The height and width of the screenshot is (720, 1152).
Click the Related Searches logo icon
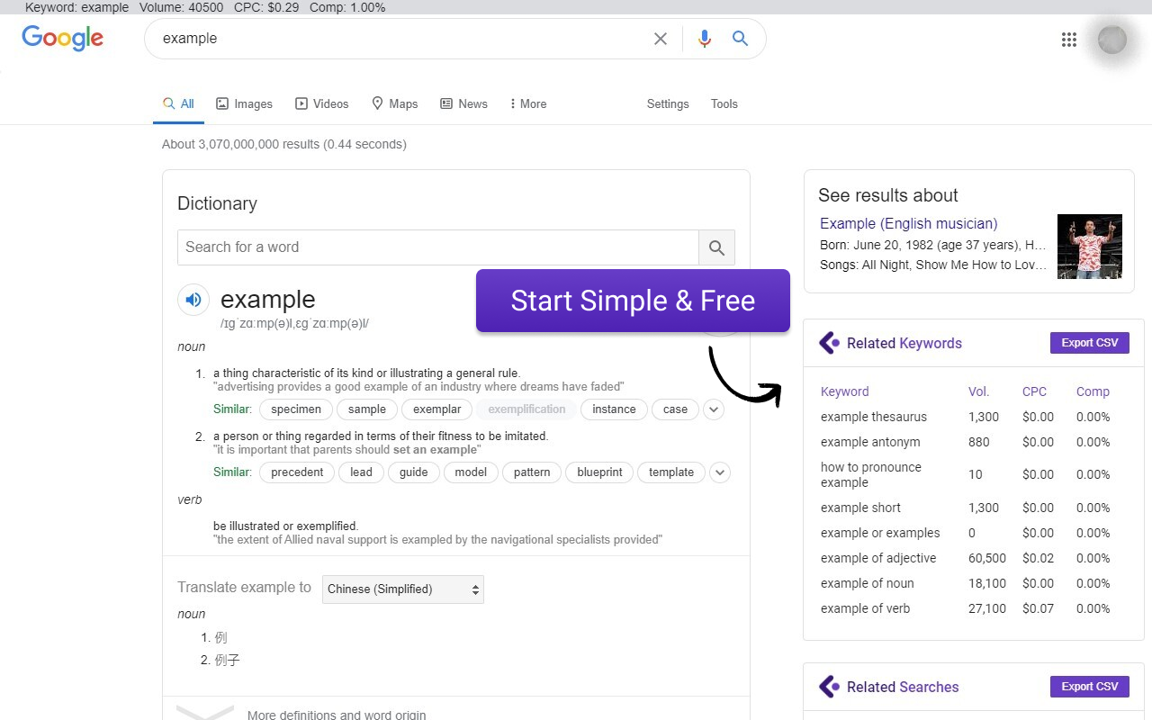pos(829,687)
